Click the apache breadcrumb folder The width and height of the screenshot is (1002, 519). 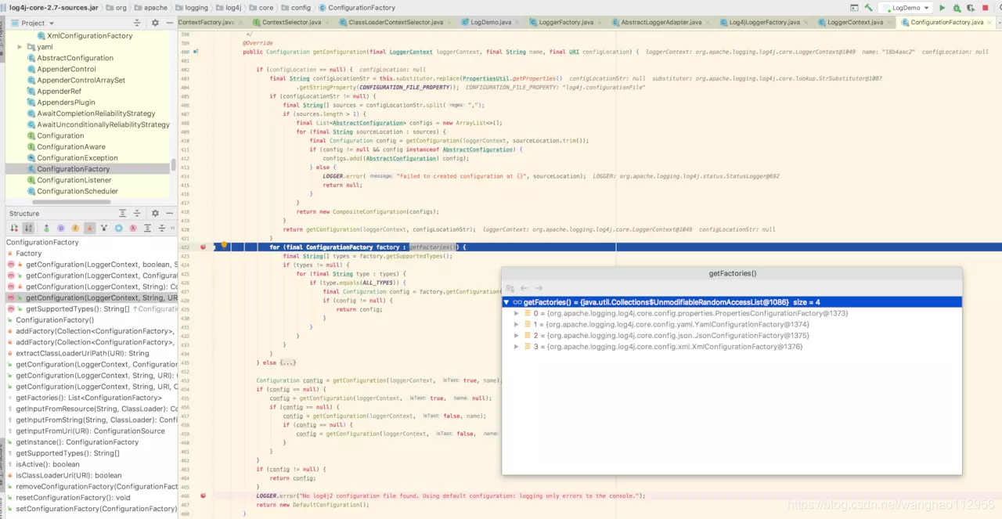click(150, 8)
